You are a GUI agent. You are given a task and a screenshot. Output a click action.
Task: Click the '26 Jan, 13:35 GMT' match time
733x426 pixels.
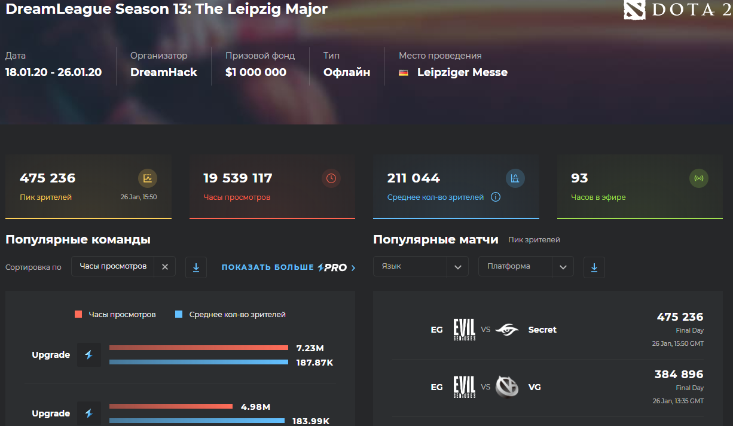678,400
